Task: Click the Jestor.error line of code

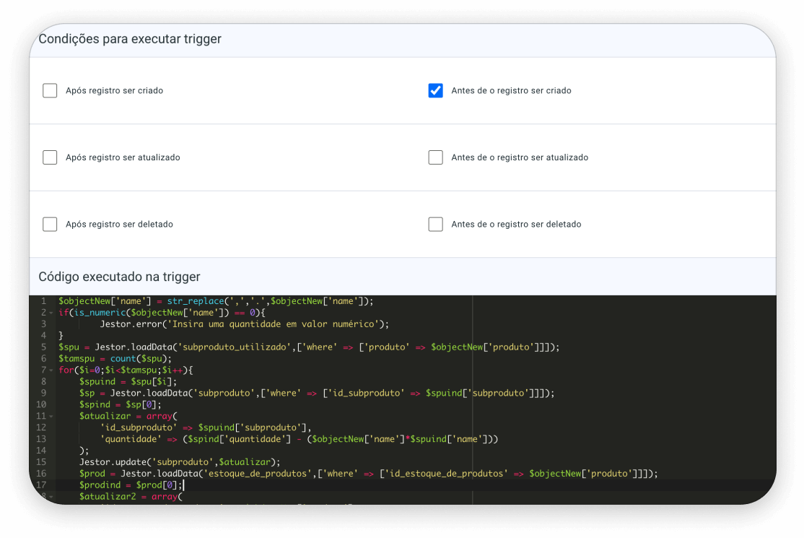Action: point(244,324)
